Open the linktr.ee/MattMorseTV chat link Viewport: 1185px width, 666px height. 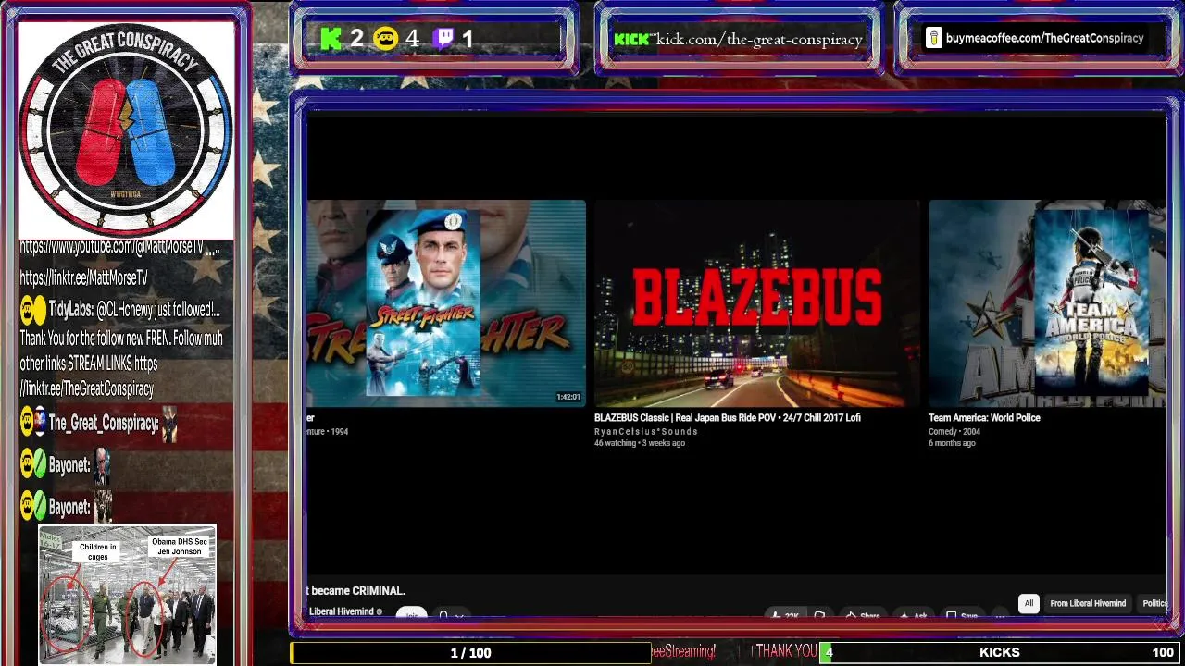click(83, 277)
